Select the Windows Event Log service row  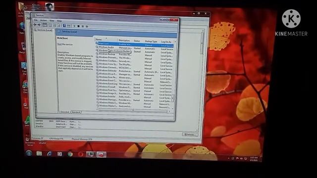click(134, 84)
